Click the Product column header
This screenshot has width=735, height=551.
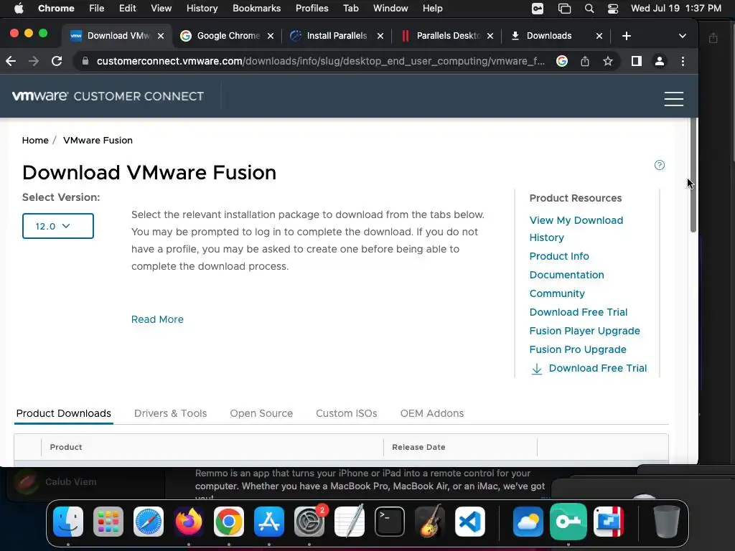pos(66,447)
